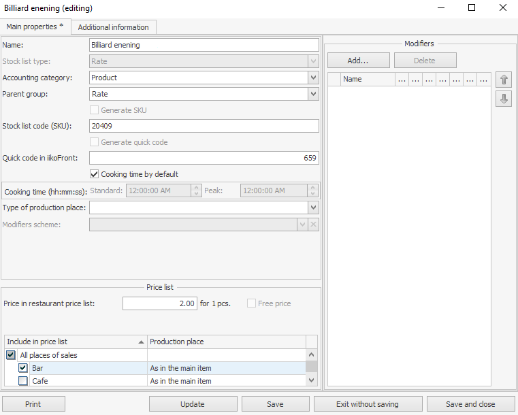Click the restaurant price list field
Viewport: 518px width, 415px height.
coord(160,303)
